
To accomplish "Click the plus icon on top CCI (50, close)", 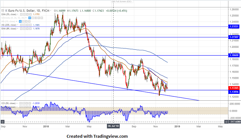I will (27, 103).
